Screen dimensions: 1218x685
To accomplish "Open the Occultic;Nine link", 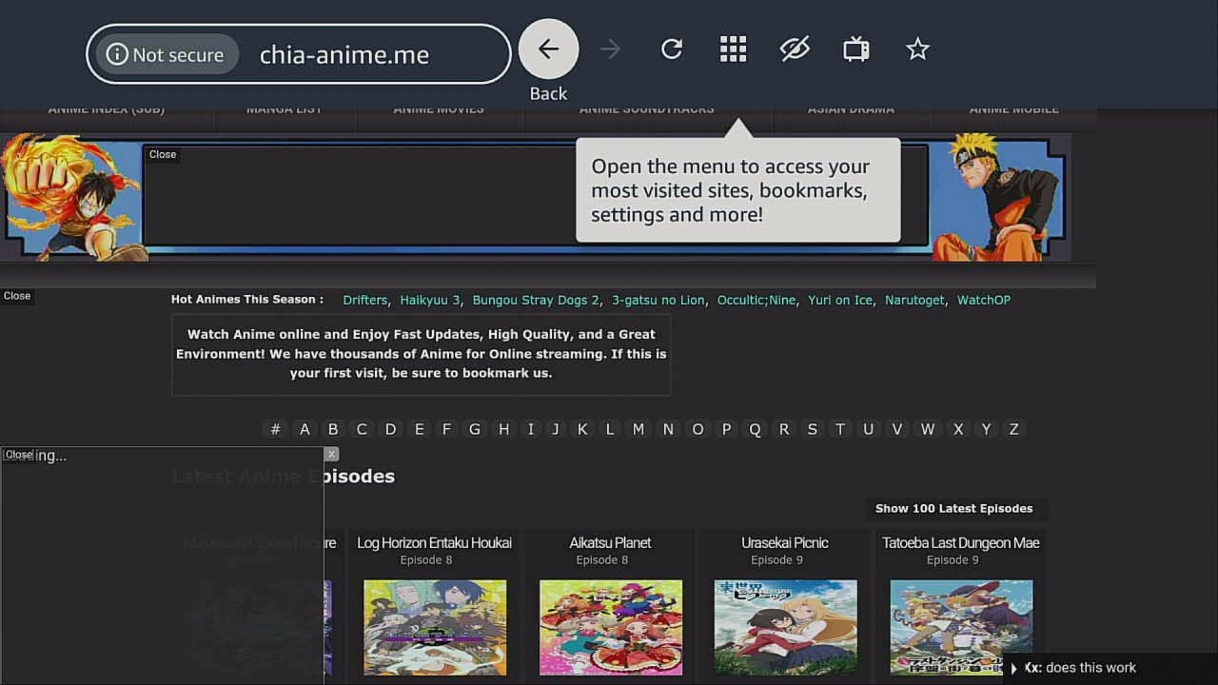I will pos(756,300).
